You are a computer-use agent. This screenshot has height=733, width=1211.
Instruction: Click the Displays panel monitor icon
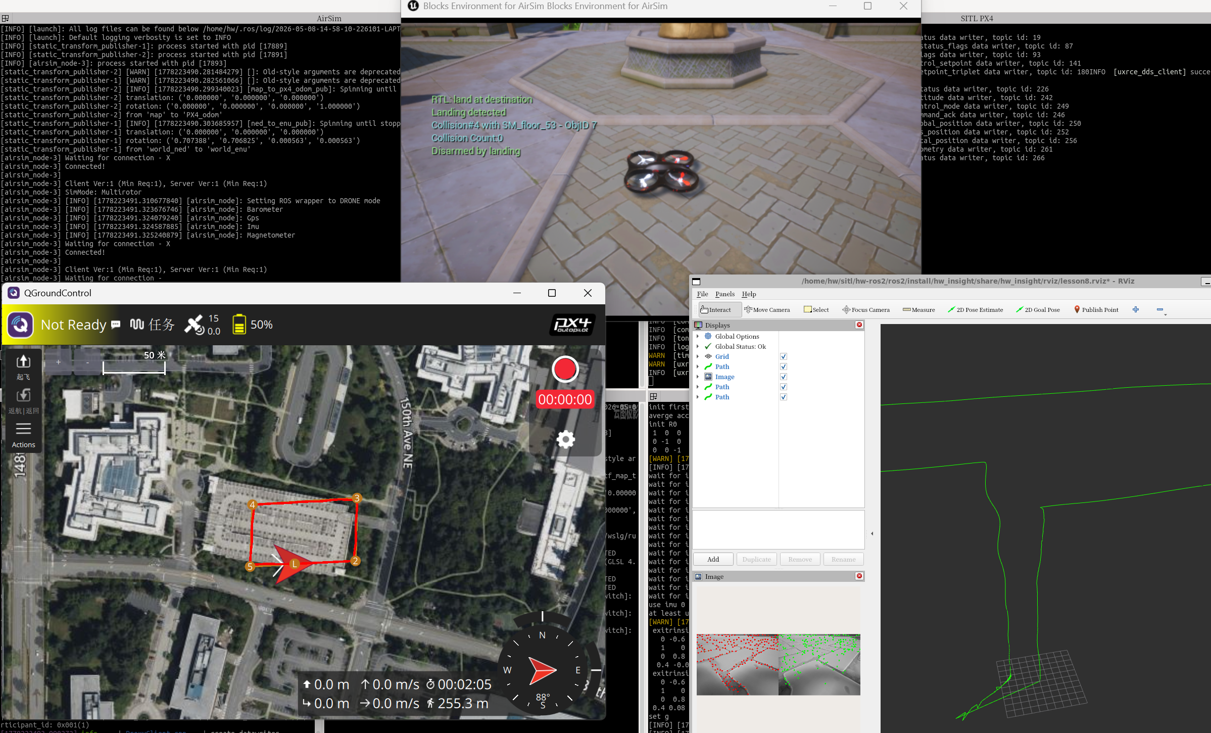pos(698,325)
